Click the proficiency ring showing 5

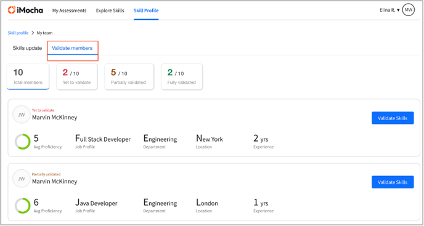[x=23, y=142]
